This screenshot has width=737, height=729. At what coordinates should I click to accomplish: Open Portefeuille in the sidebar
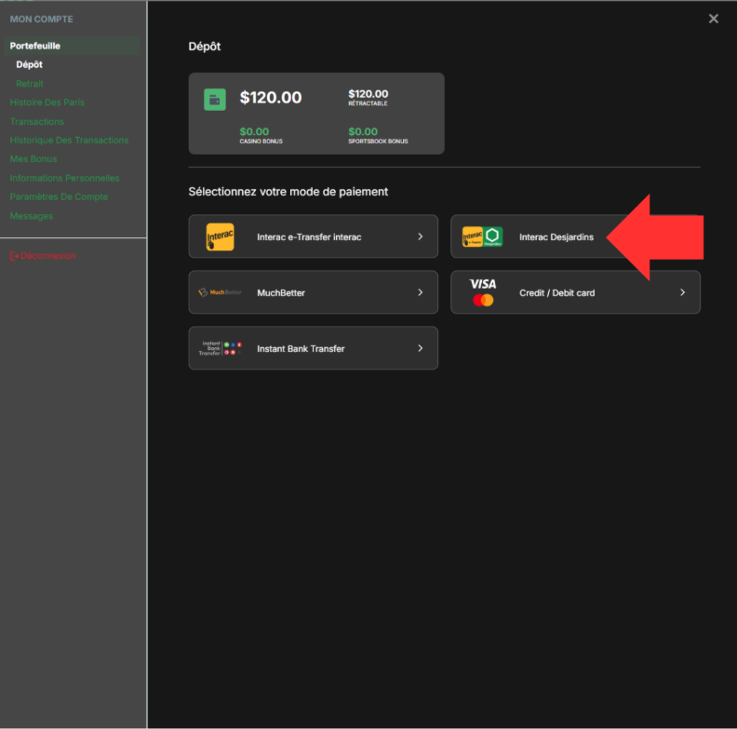pyautogui.click(x=35, y=46)
